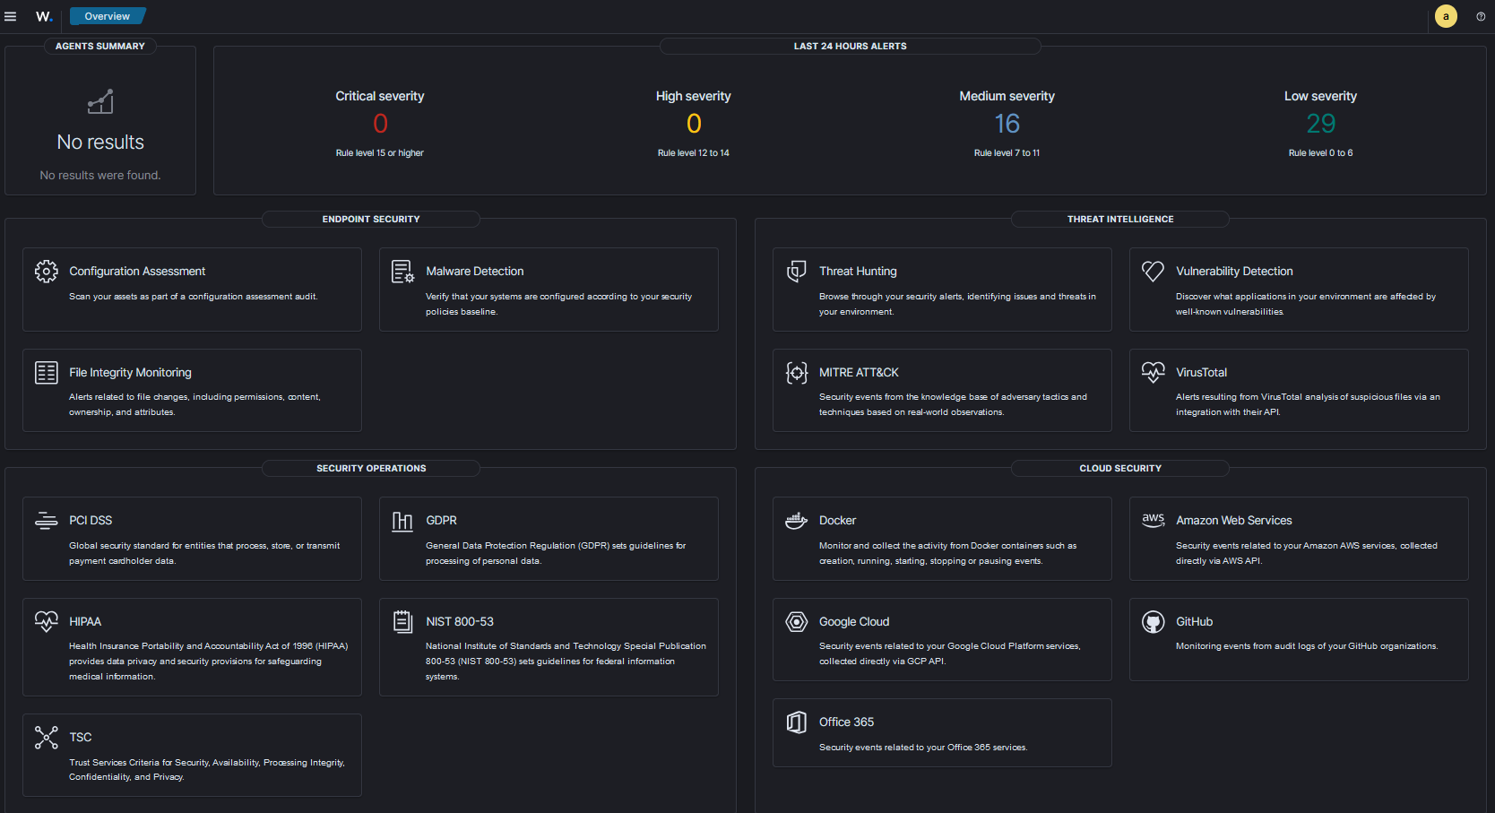The width and height of the screenshot is (1495, 813).
Task: Click the NIST 800-53 clipboard icon
Action: (403, 621)
